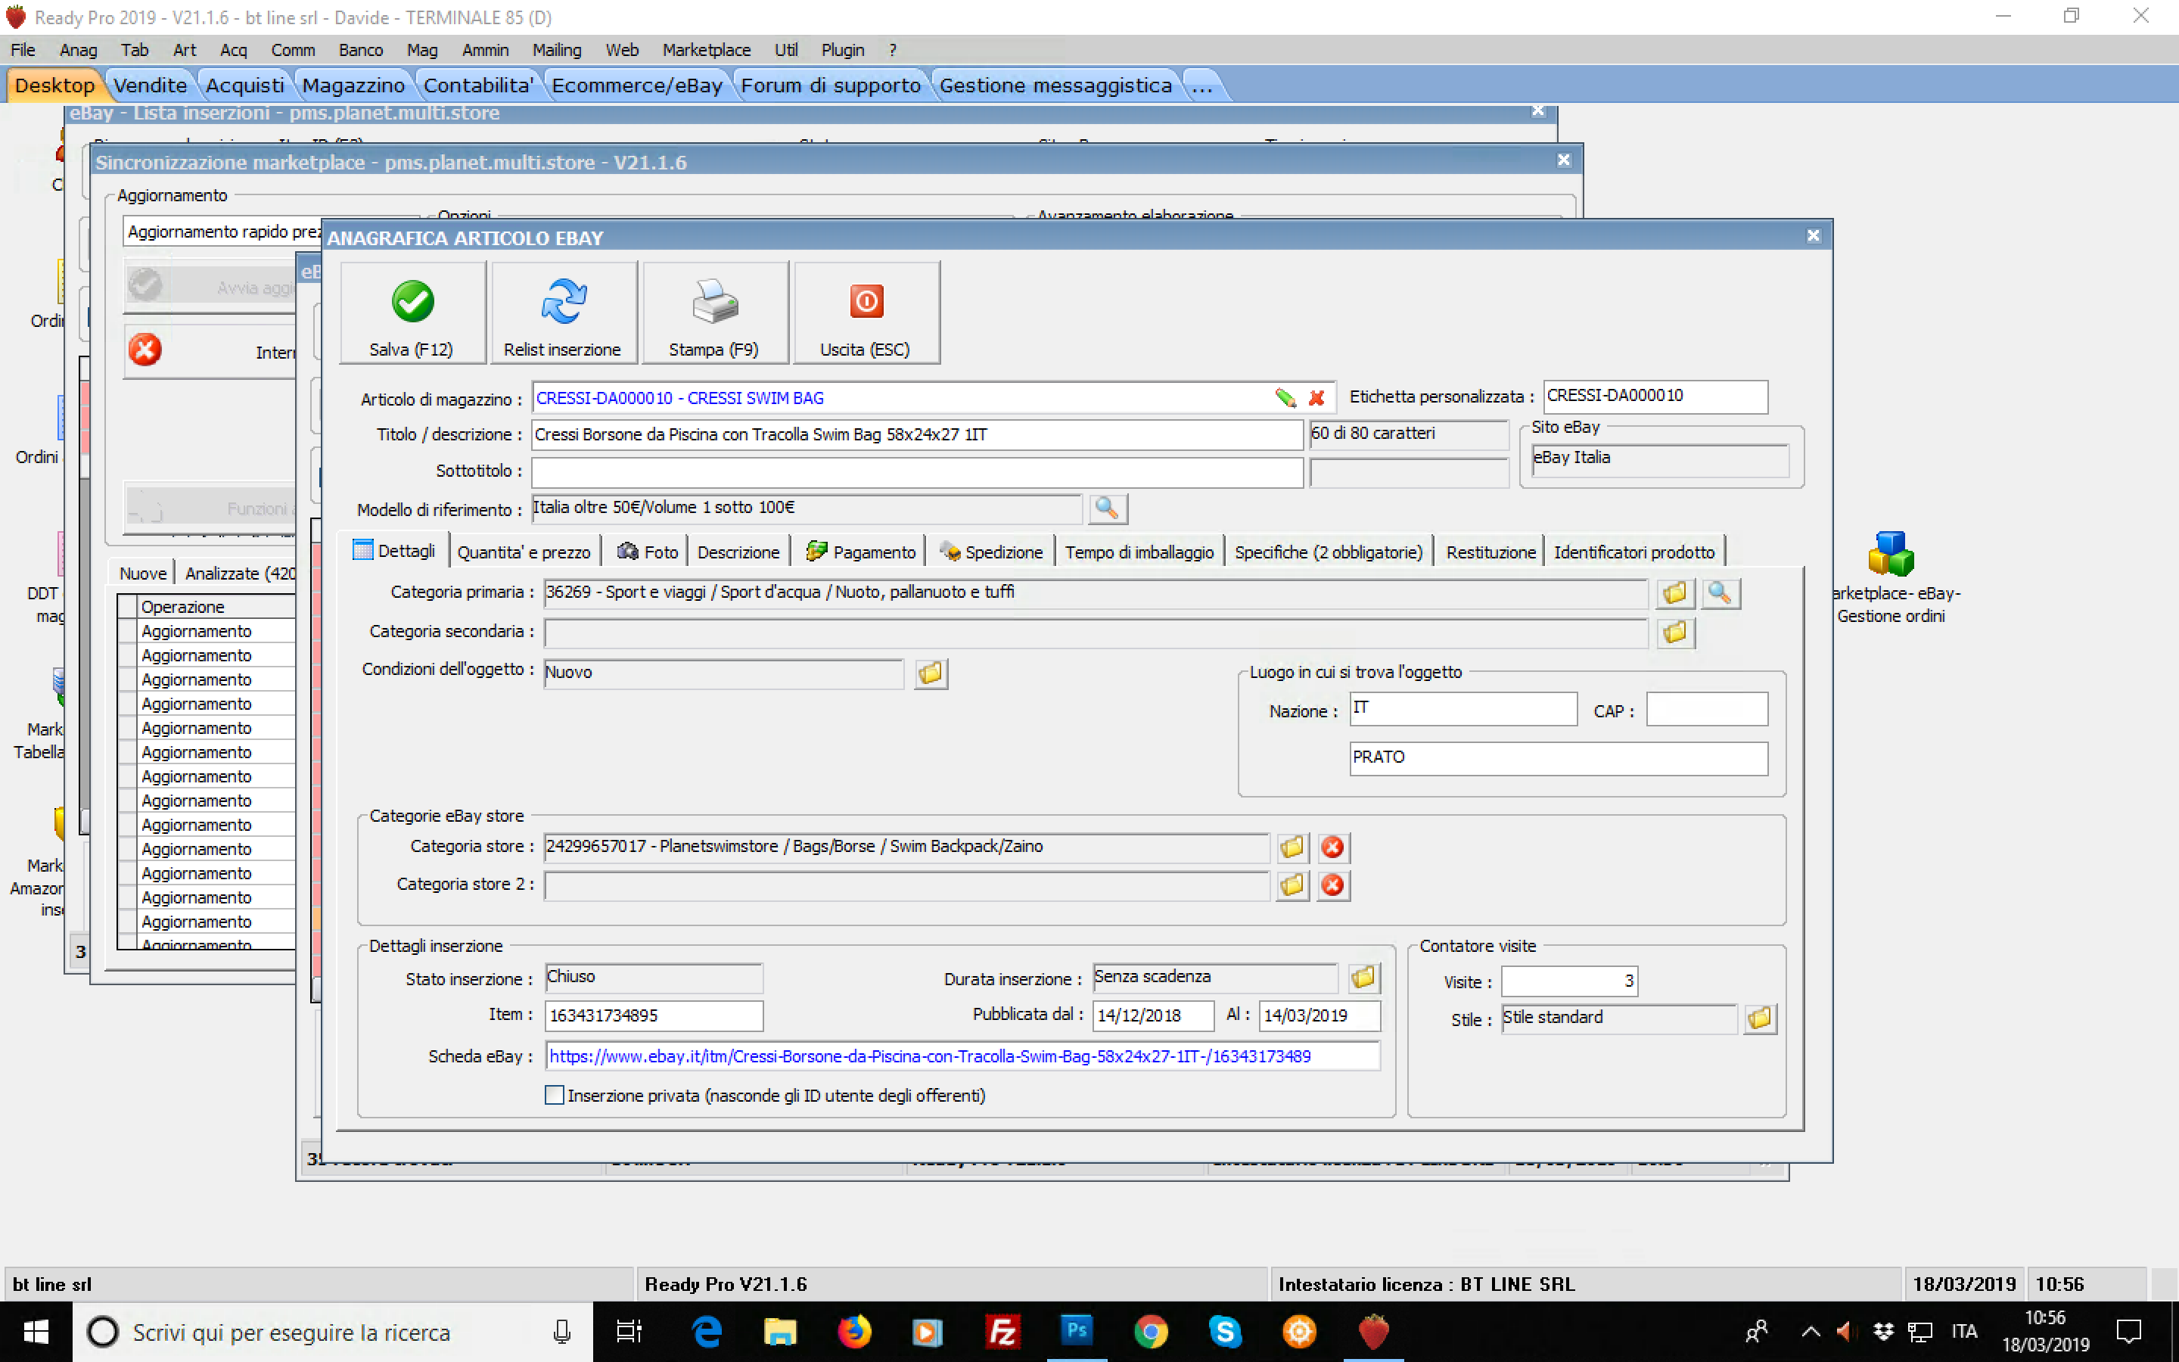2179x1362 pixels.
Task: Open the Marketplace menu
Action: [x=706, y=51]
